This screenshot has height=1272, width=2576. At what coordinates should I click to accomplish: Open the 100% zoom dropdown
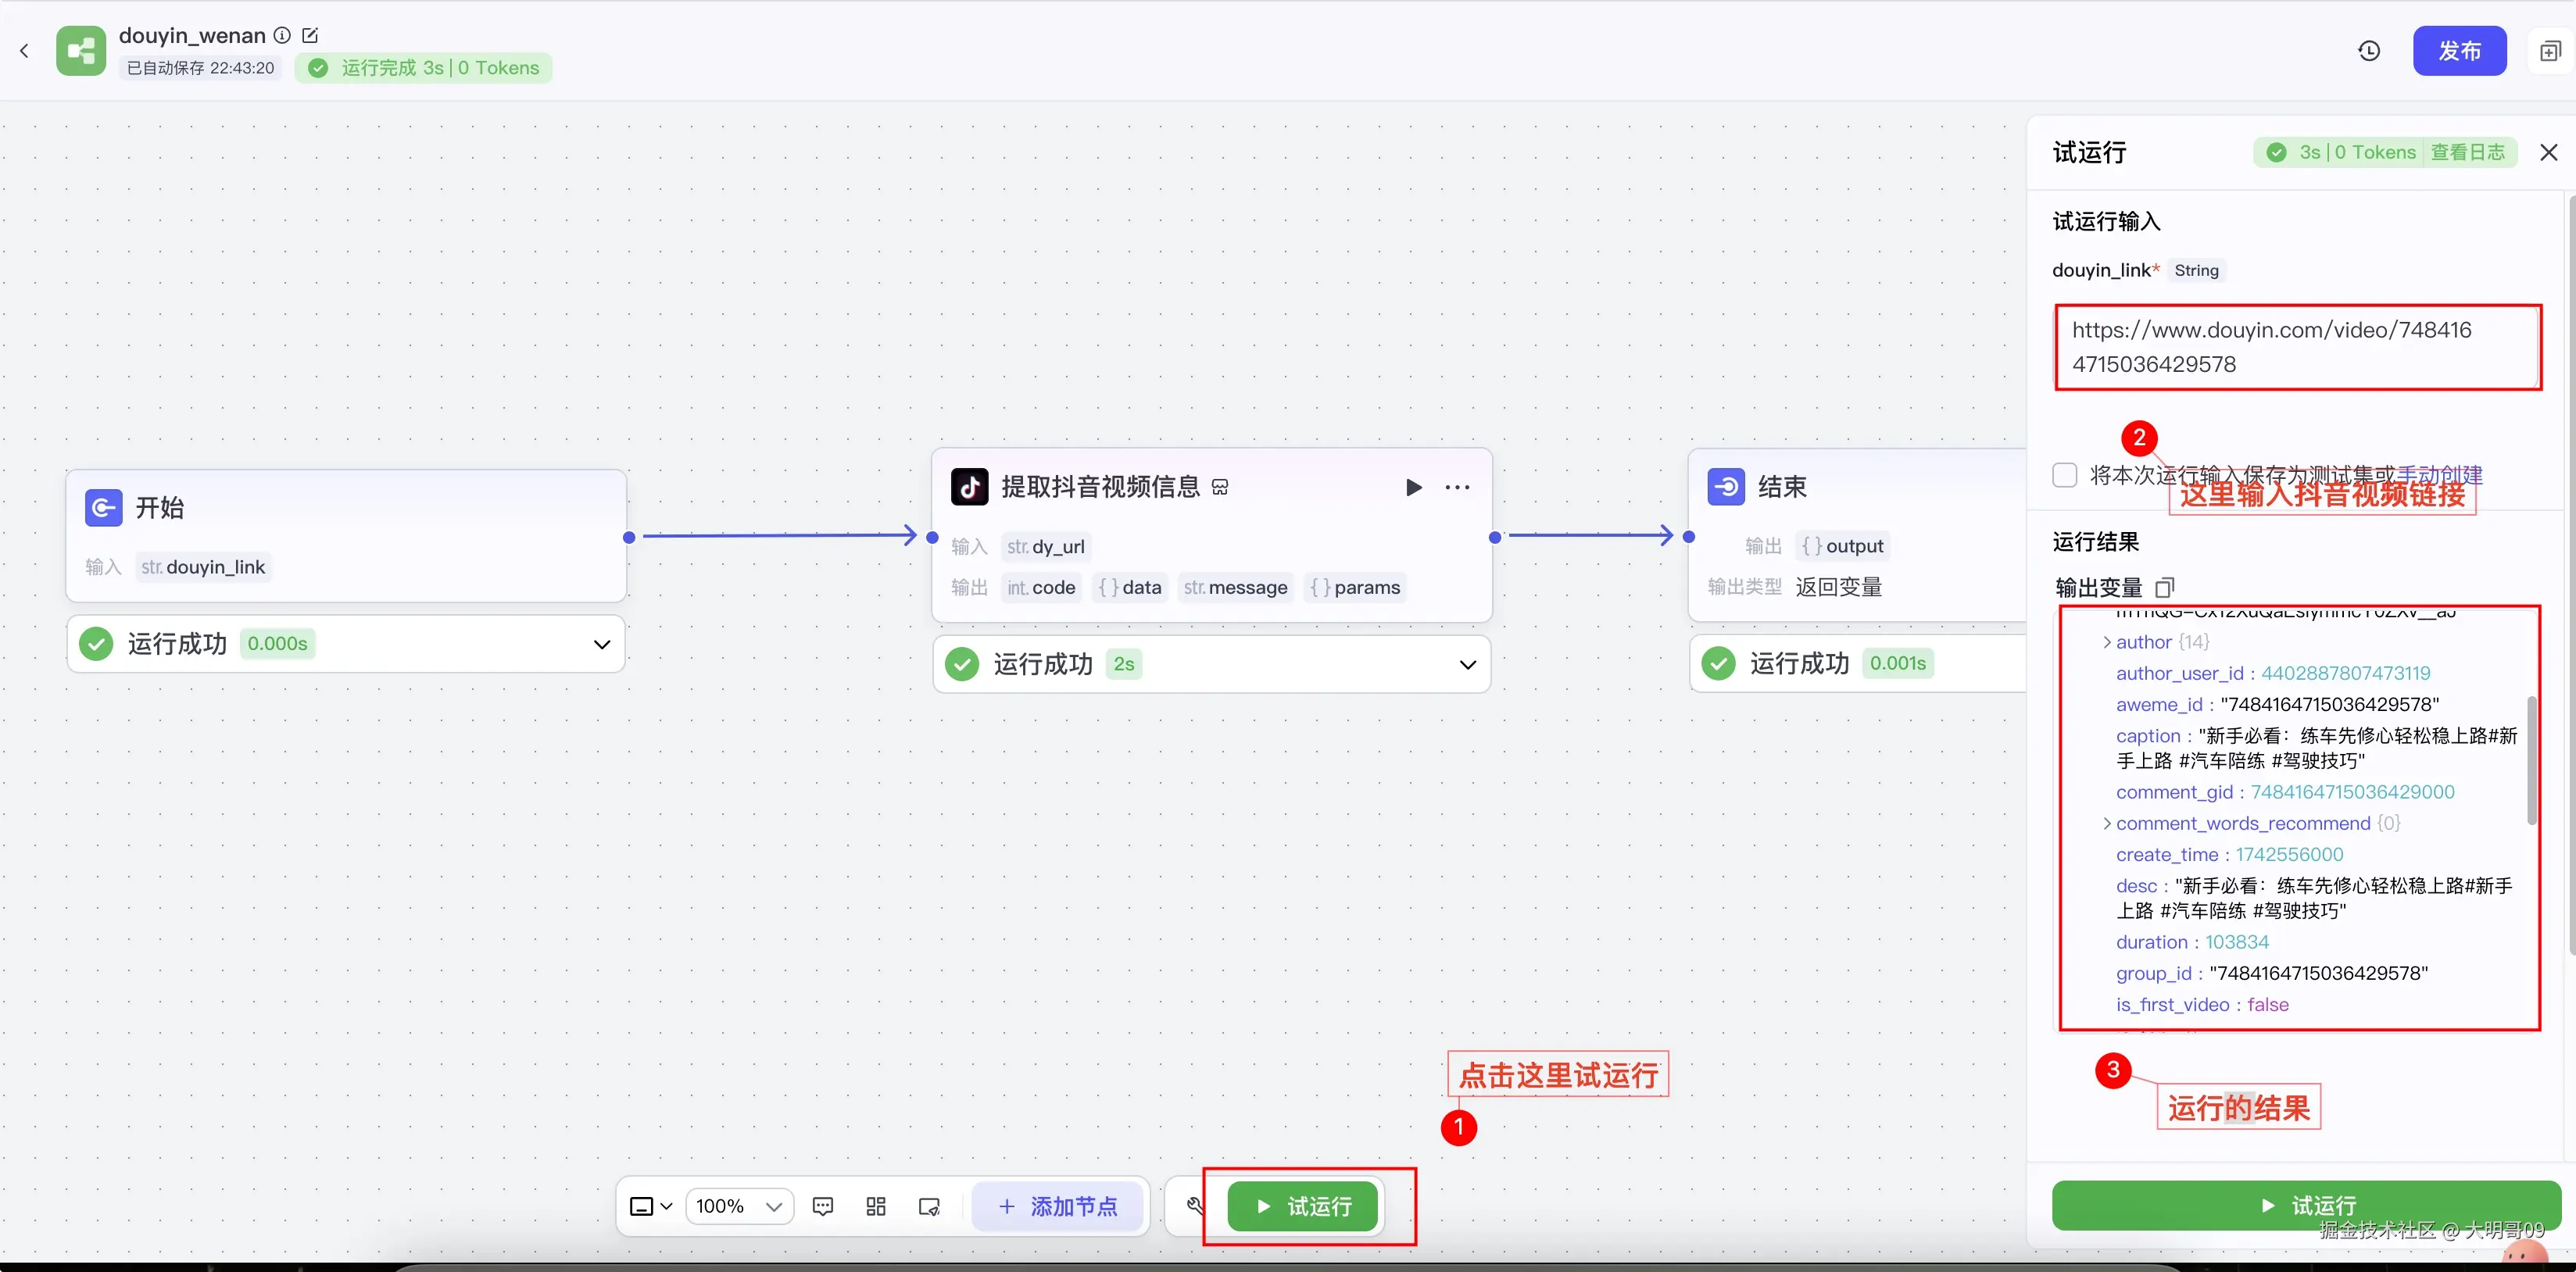click(740, 1206)
